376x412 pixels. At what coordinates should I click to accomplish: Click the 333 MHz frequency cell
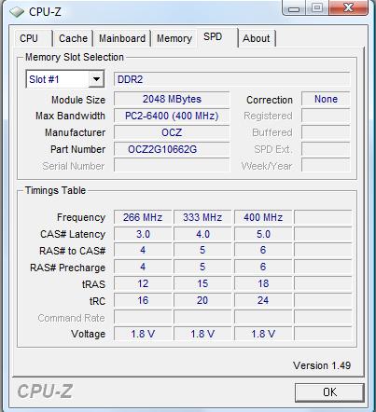point(202,217)
